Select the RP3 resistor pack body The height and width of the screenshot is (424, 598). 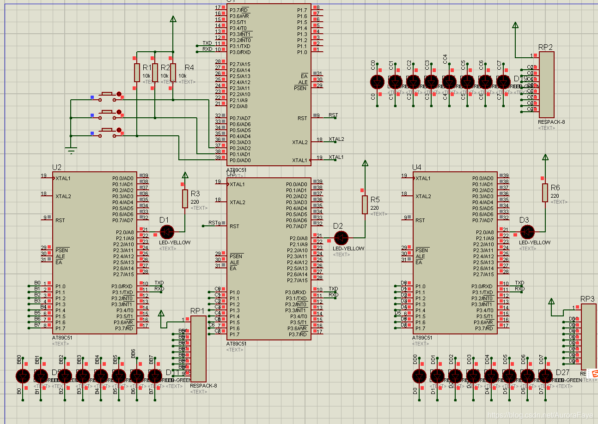coord(589,337)
